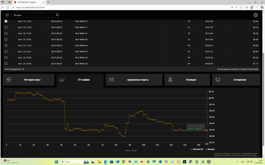Open Excel from the taskbar
The image size is (265, 165).
click(203, 162)
